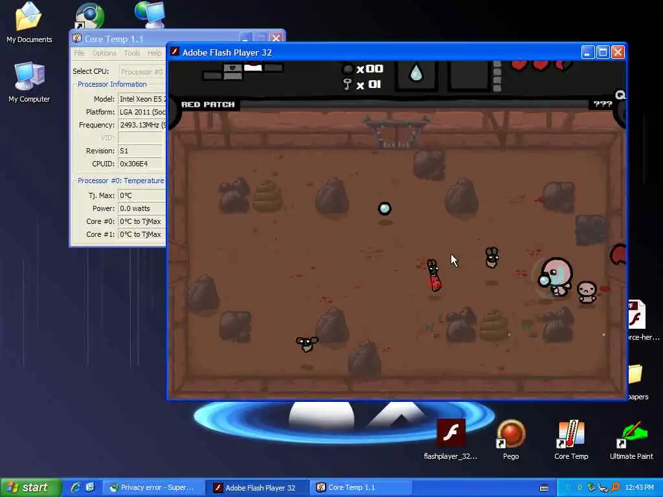The image size is (663, 497).
Task: Click the poop pile beside the top-left rock
Action: [267, 195]
